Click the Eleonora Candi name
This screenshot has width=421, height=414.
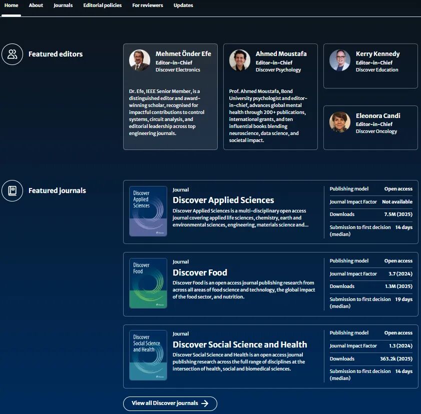tap(378, 115)
